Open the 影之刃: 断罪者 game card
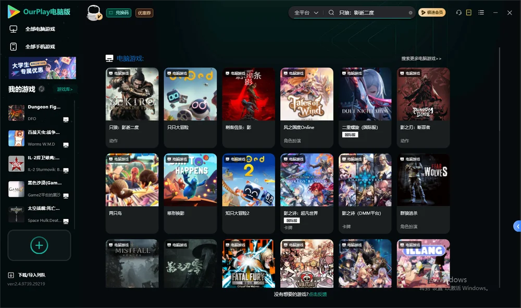This screenshot has height=308, width=521. click(423, 108)
